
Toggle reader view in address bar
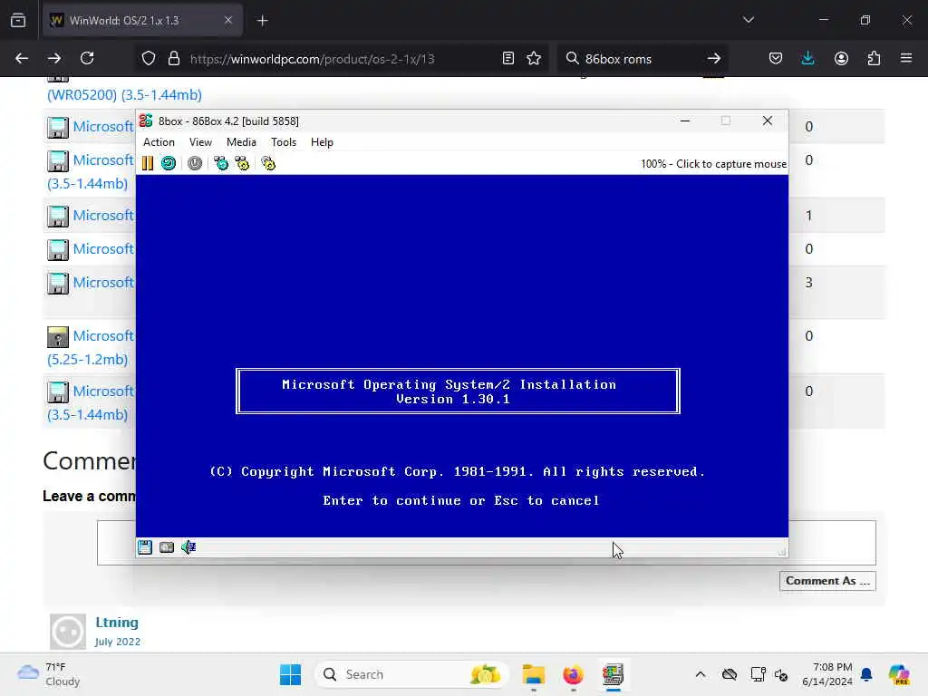coord(507,58)
